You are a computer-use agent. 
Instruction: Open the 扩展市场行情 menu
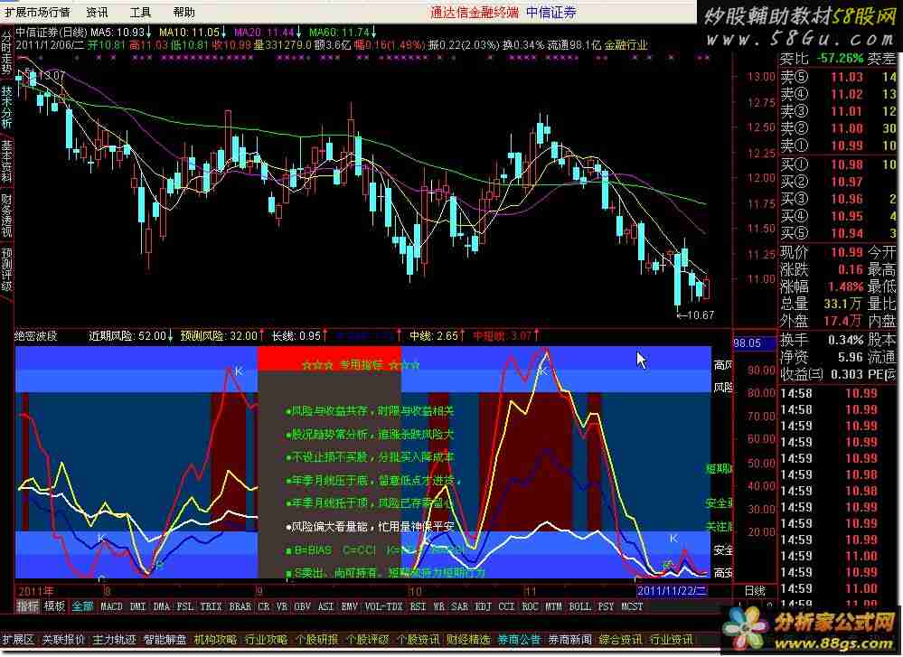37,12
